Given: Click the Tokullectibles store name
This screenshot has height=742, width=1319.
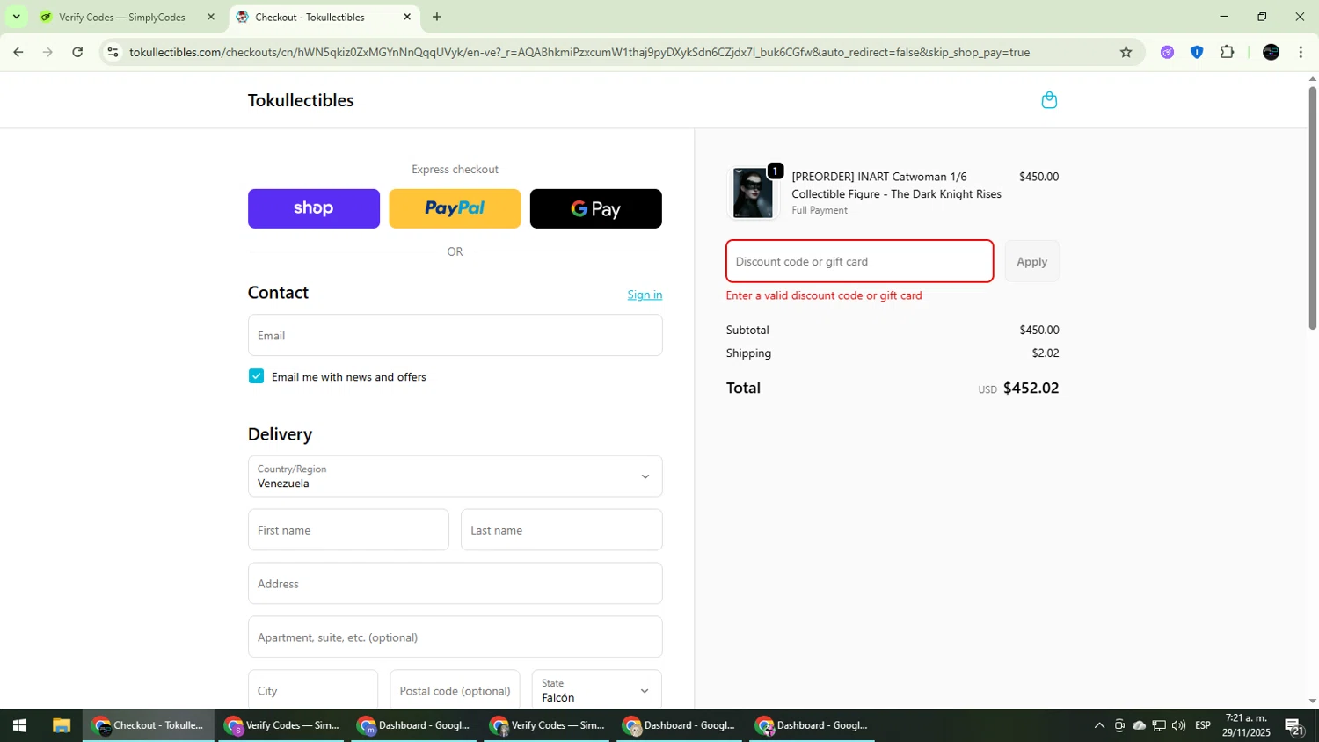Looking at the screenshot, I should click(x=301, y=100).
